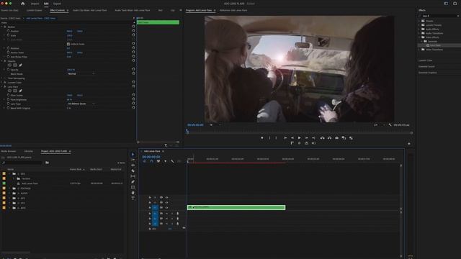Select the Ripple Edit tool
Image resolution: width=461 pixels, height=259 pixels.
pos(133,165)
